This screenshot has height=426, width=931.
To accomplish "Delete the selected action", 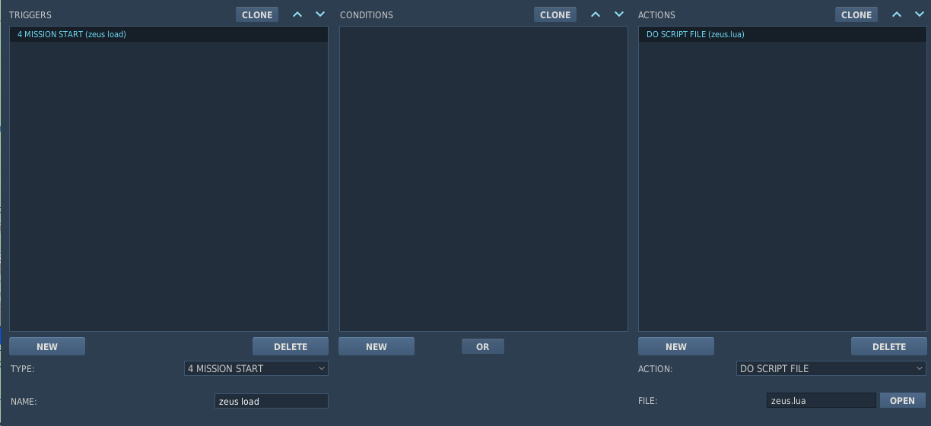I will point(889,346).
